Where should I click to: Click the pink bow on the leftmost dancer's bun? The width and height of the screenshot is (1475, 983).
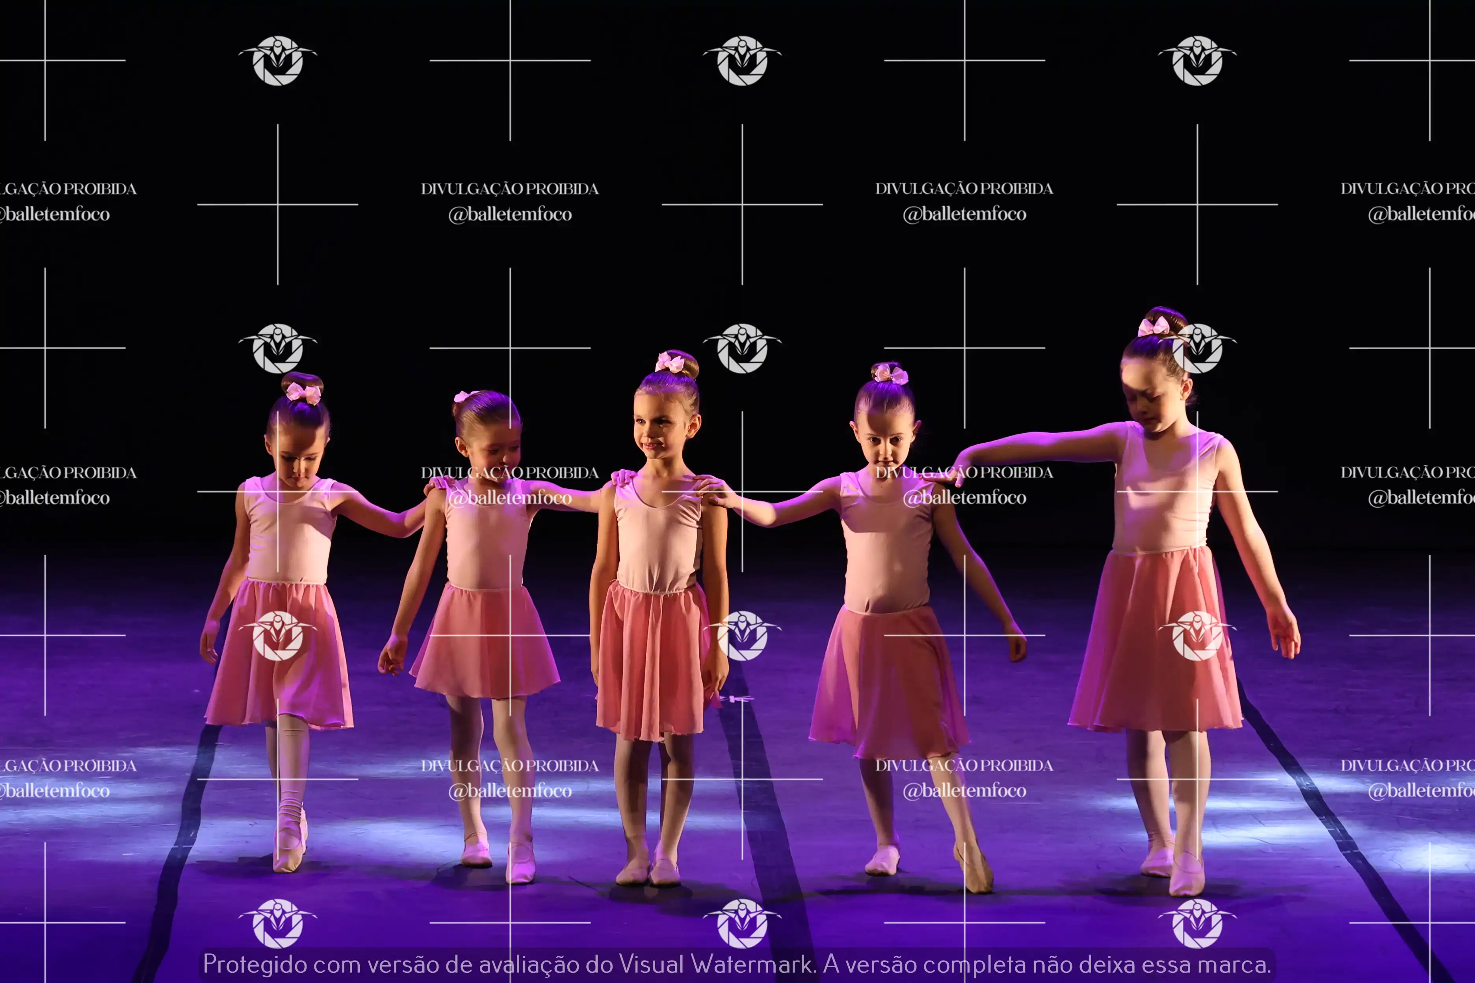click(x=303, y=393)
